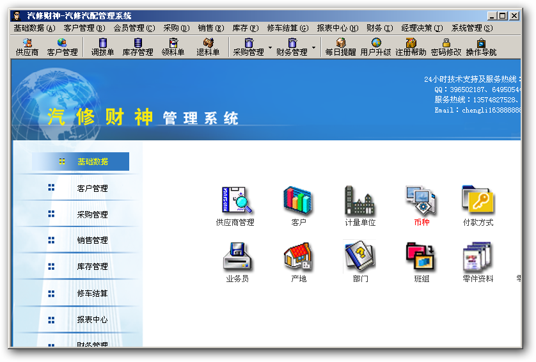Screen dimensions: 536x362
Task: Open the 会员管理(C) menu
Action: pyautogui.click(x=134, y=28)
